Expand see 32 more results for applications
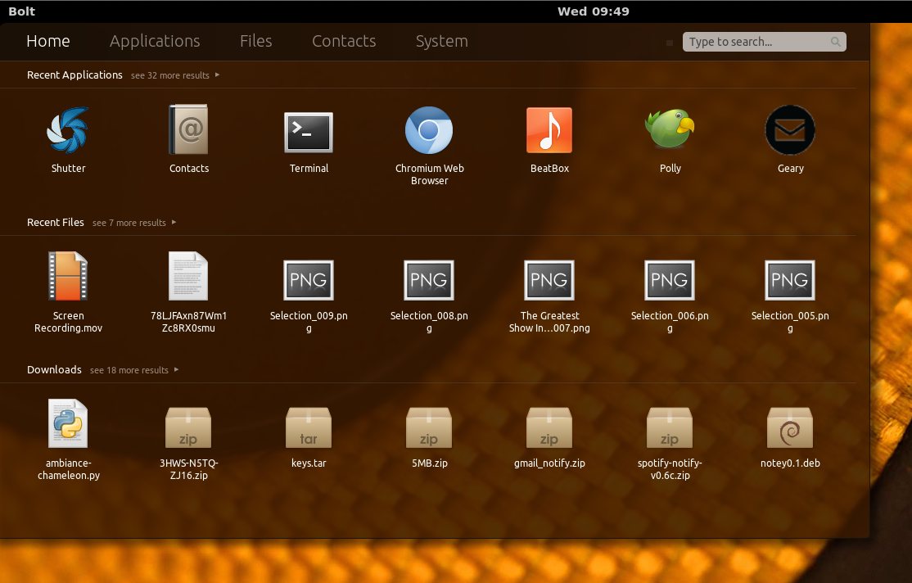This screenshot has height=583, width=912. pos(175,75)
